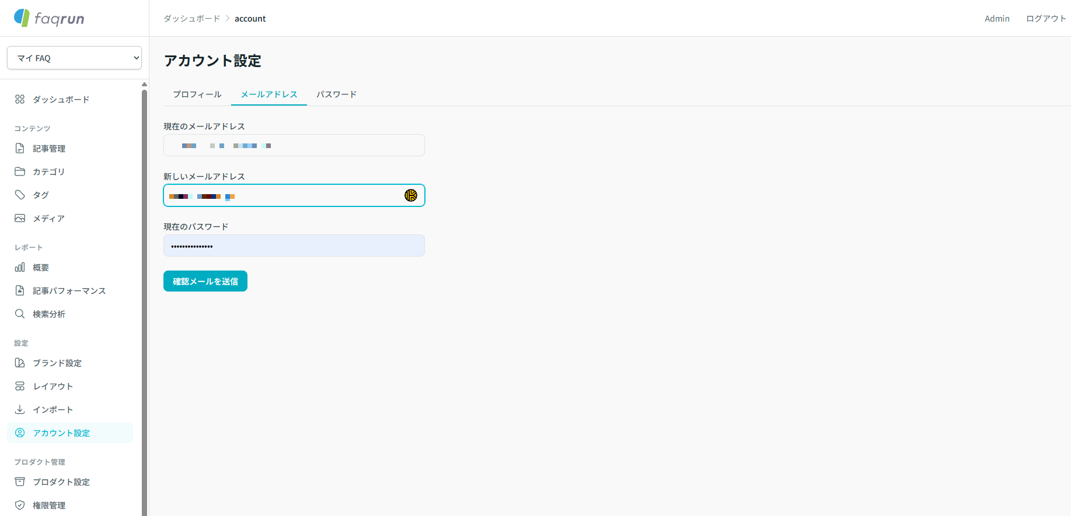Click the sidebar scroll up arrow
Viewport: 1071px width, 516px height.
click(x=144, y=85)
